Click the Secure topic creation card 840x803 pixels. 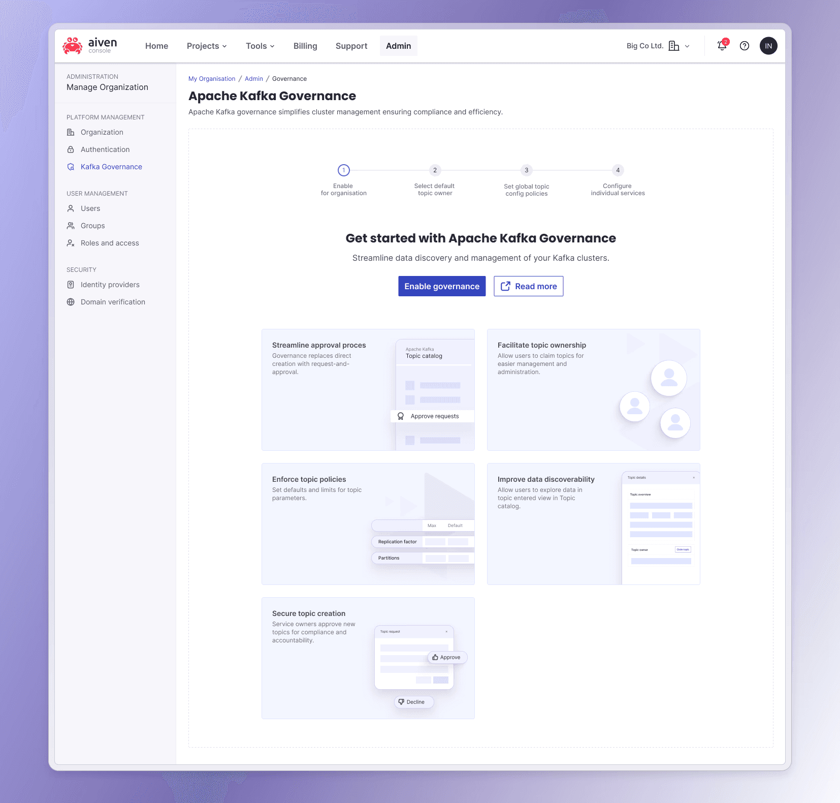pos(368,658)
